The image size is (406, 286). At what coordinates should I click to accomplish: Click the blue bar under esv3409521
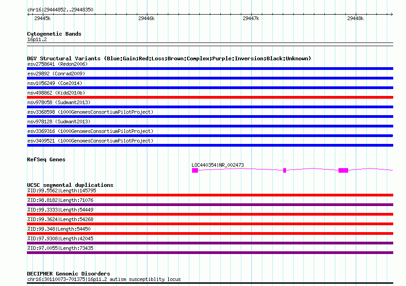(210, 145)
